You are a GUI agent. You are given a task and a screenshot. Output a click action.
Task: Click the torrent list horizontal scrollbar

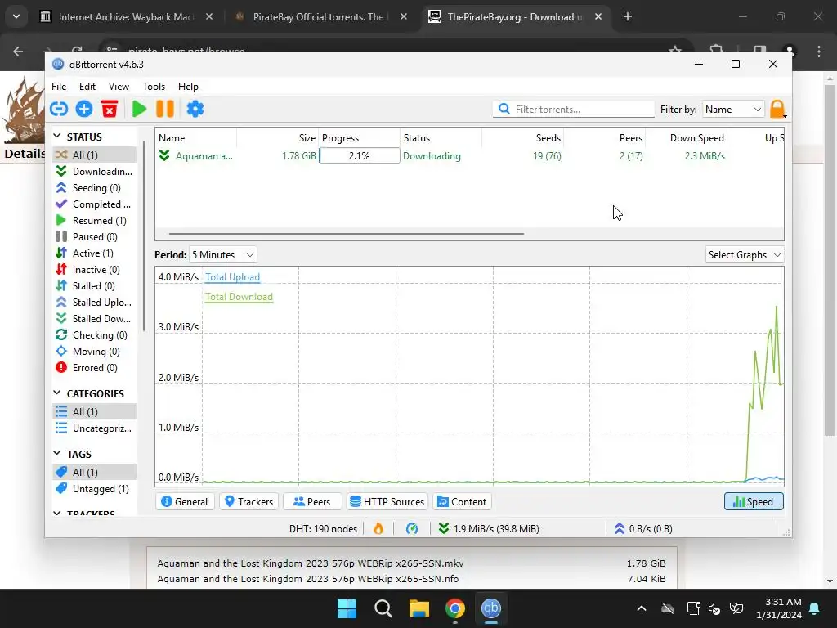coord(347,233)
